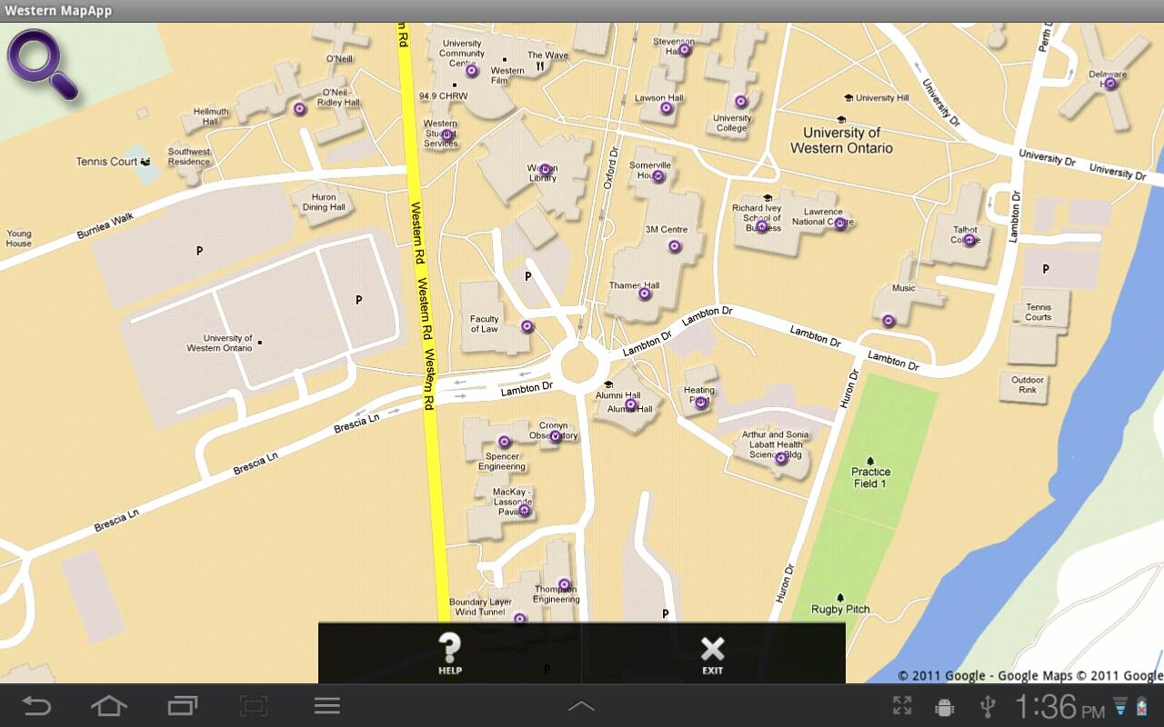
Task: Select the Alumni Hall marker
Action: click(x=630, y=403)
